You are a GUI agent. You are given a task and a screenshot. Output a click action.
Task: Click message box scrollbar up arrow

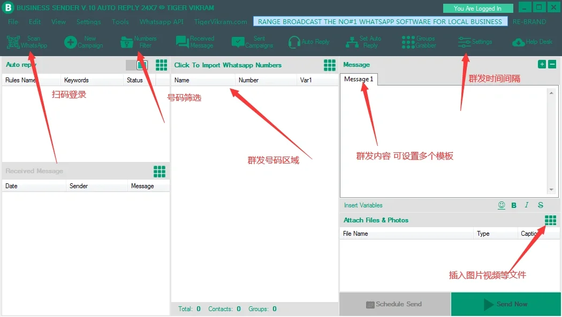(551, 93)
